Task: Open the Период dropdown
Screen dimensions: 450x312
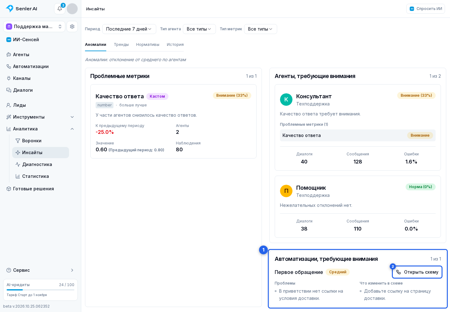Action: [129, 29]
